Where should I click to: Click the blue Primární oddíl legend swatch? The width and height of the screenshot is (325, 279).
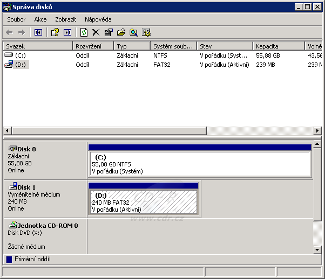coord(9,259)
